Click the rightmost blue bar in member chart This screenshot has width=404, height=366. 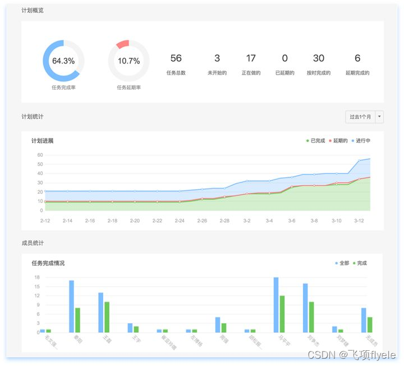pyautogui.click(x=364, y=320)
